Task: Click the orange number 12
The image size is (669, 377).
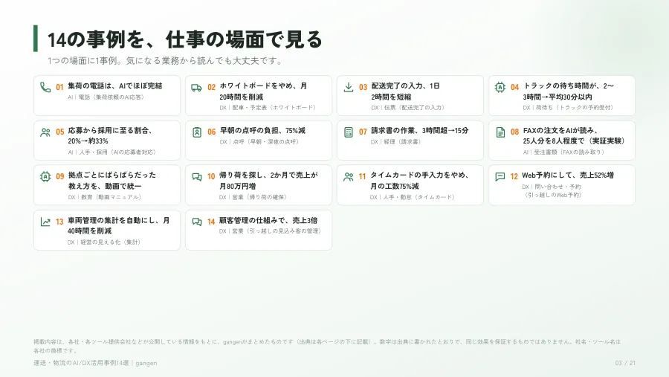Action: click(514, 177)
